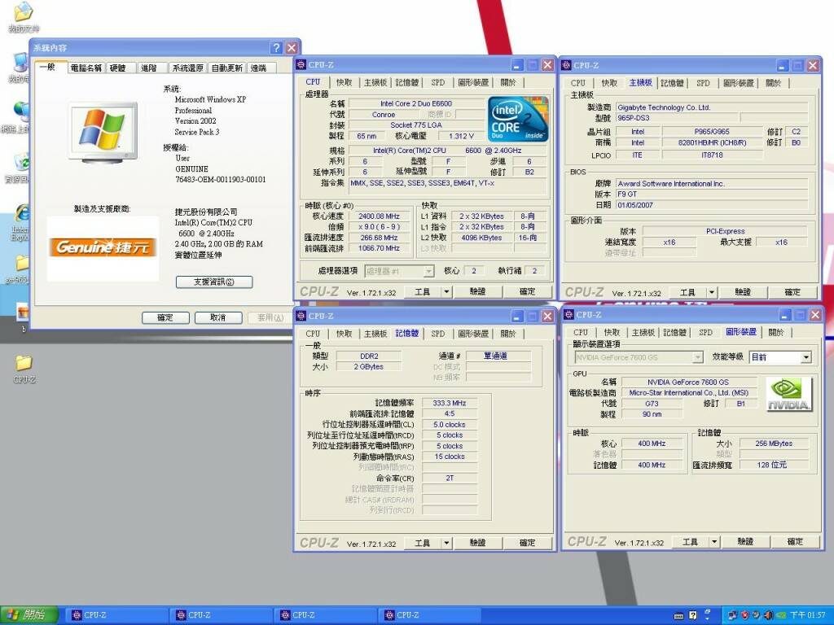
Task: Click the keyboard input-method icon on the taskbar
Action: tap(678, 616)
